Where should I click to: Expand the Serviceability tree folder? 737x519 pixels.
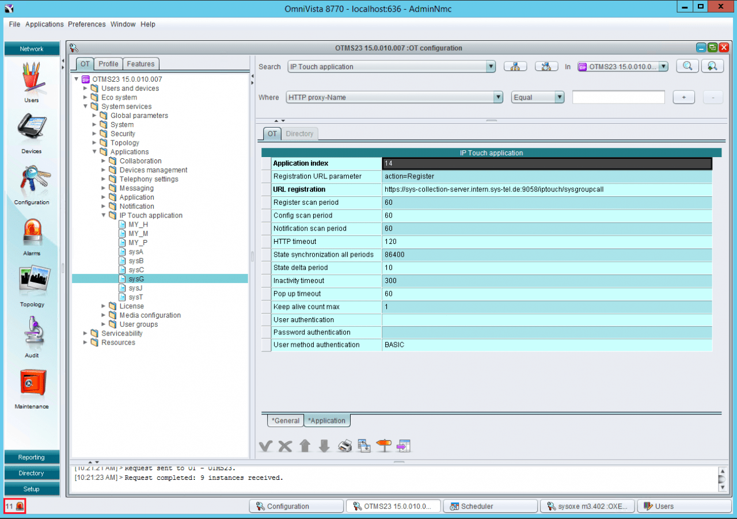(x=86, y=334)
